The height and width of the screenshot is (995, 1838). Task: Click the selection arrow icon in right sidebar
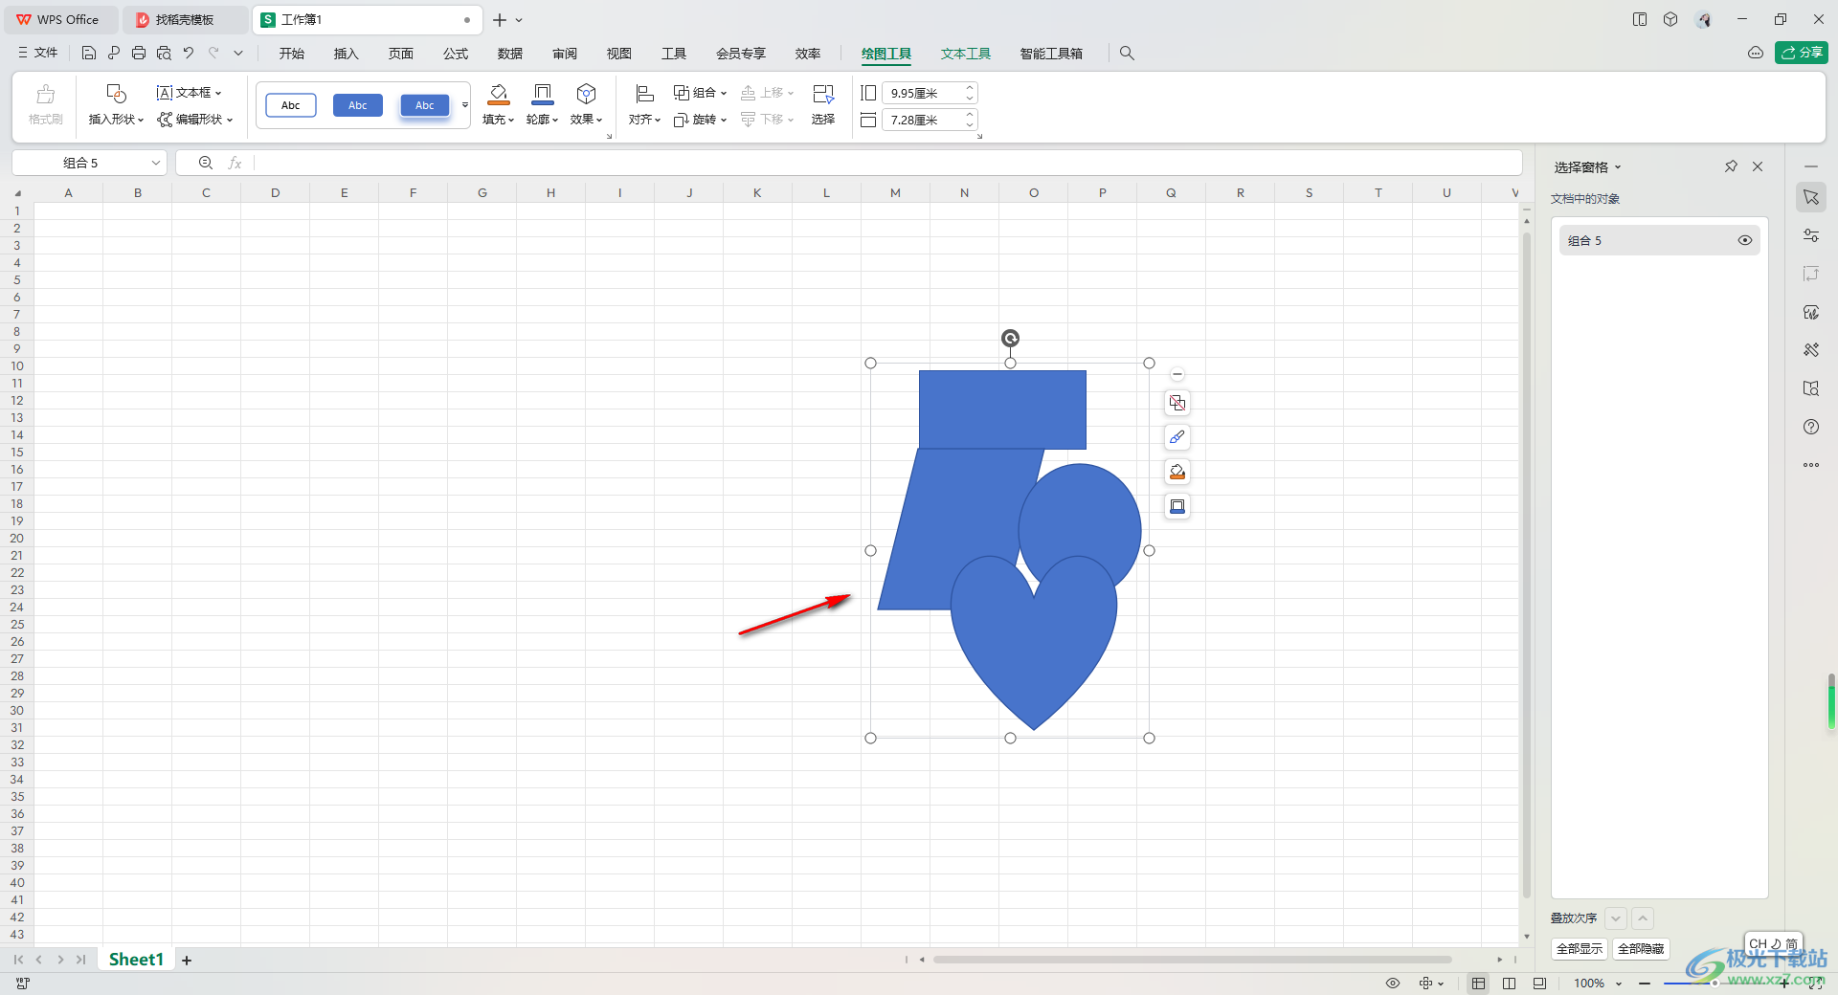tap(1811, 197)
